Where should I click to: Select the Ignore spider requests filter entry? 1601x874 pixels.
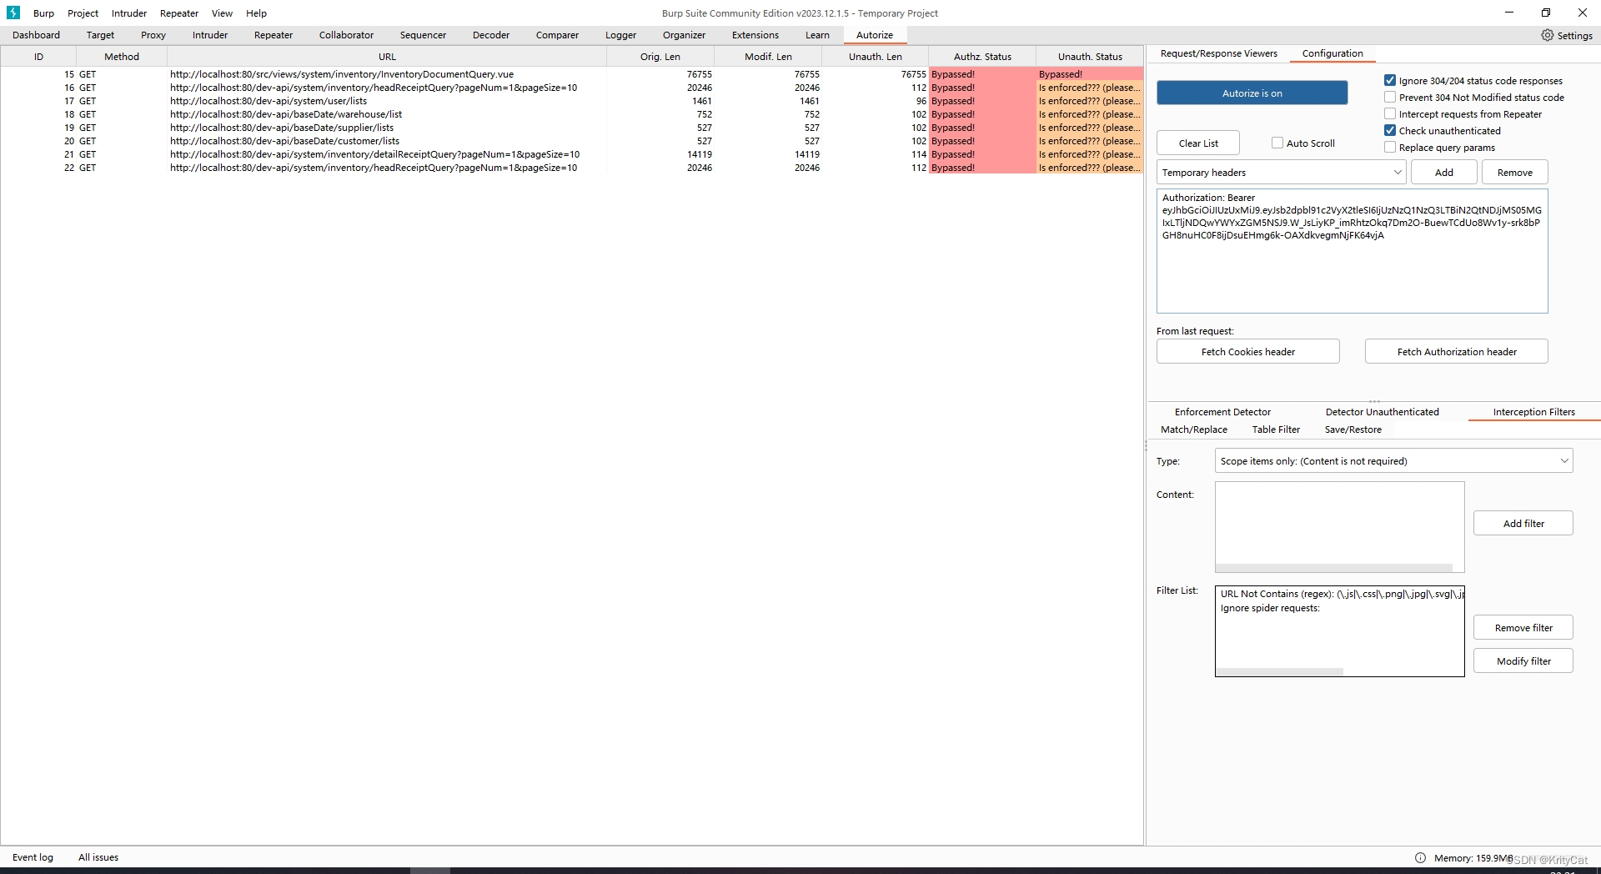click(x=1340, y=608)
